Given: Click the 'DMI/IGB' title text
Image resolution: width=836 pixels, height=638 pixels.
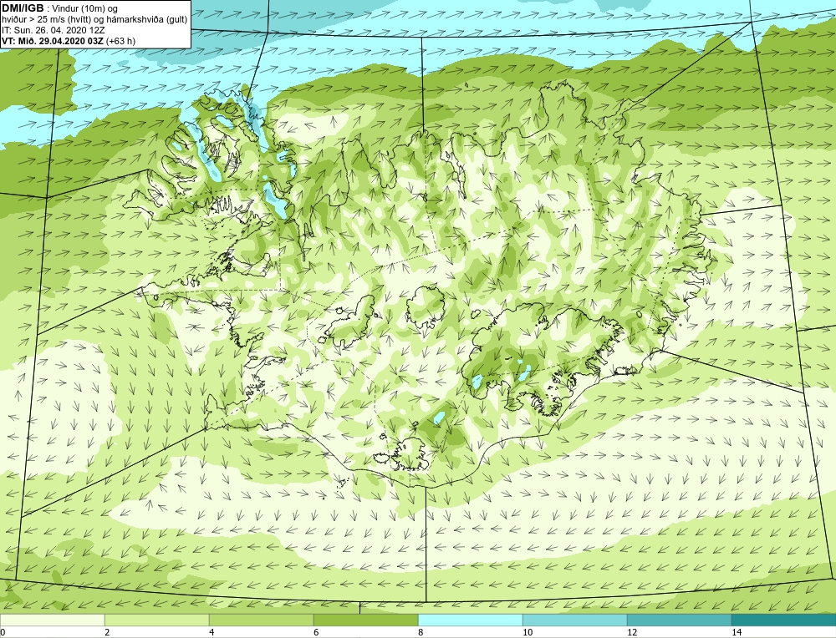Looking at the screenshot, I should (23, 8).
